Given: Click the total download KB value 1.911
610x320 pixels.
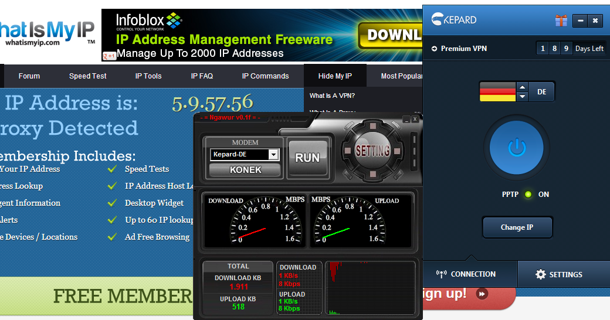Looking at the screenshot, I should (239, 287).
